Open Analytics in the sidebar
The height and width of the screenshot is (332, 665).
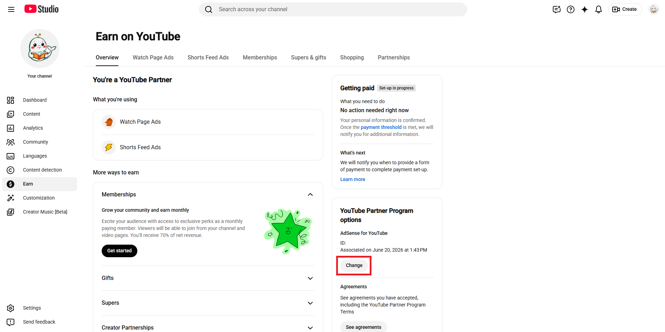point(40,128)
